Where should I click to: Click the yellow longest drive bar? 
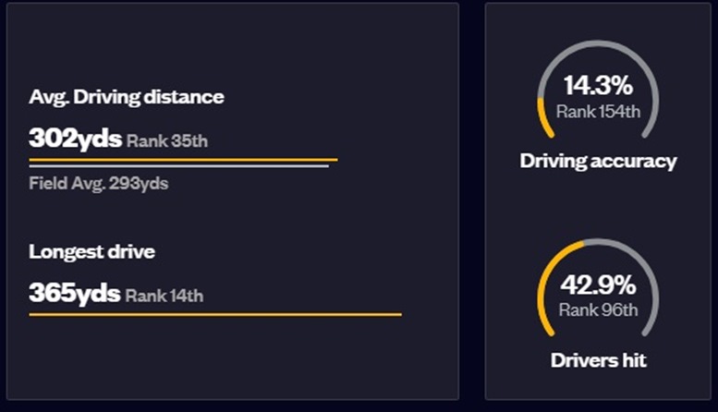[x=215, y=315]
